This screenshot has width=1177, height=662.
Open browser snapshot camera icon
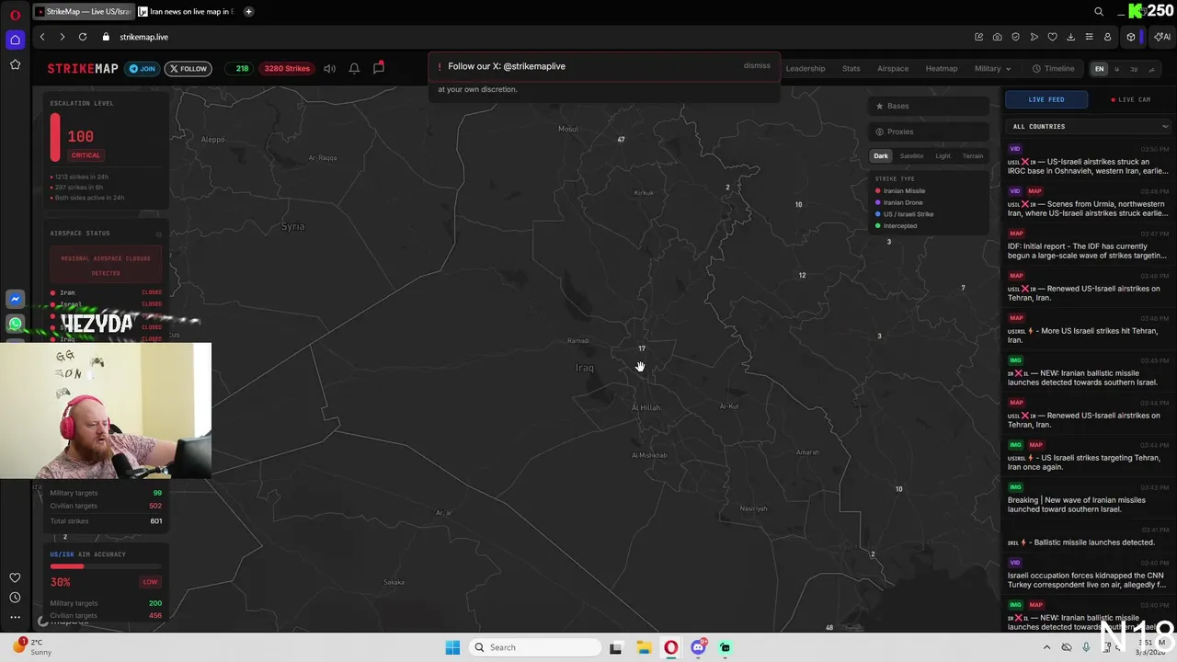click(998, 37)
